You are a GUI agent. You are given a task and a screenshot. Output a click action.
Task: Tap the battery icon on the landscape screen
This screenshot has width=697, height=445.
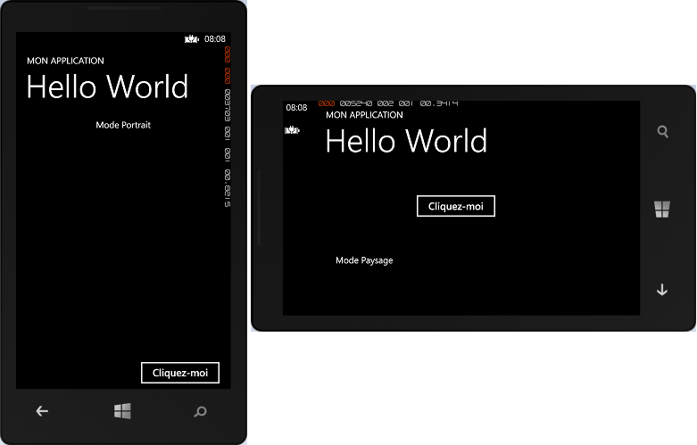292,130
